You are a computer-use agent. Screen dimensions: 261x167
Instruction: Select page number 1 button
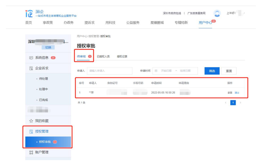[x=233, y=103]
